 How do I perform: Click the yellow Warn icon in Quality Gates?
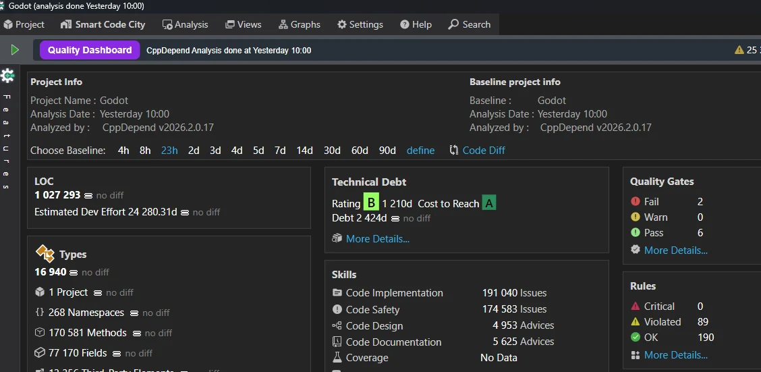pos(636,217)
